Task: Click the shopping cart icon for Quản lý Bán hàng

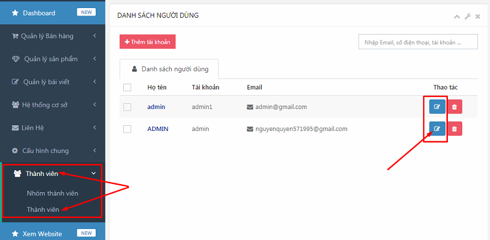Action: point(15,36)
